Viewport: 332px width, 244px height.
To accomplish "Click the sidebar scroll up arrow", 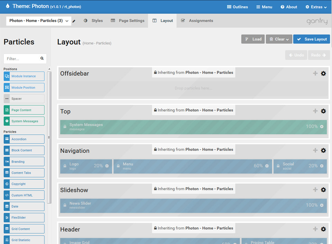I will coord(49,69).
